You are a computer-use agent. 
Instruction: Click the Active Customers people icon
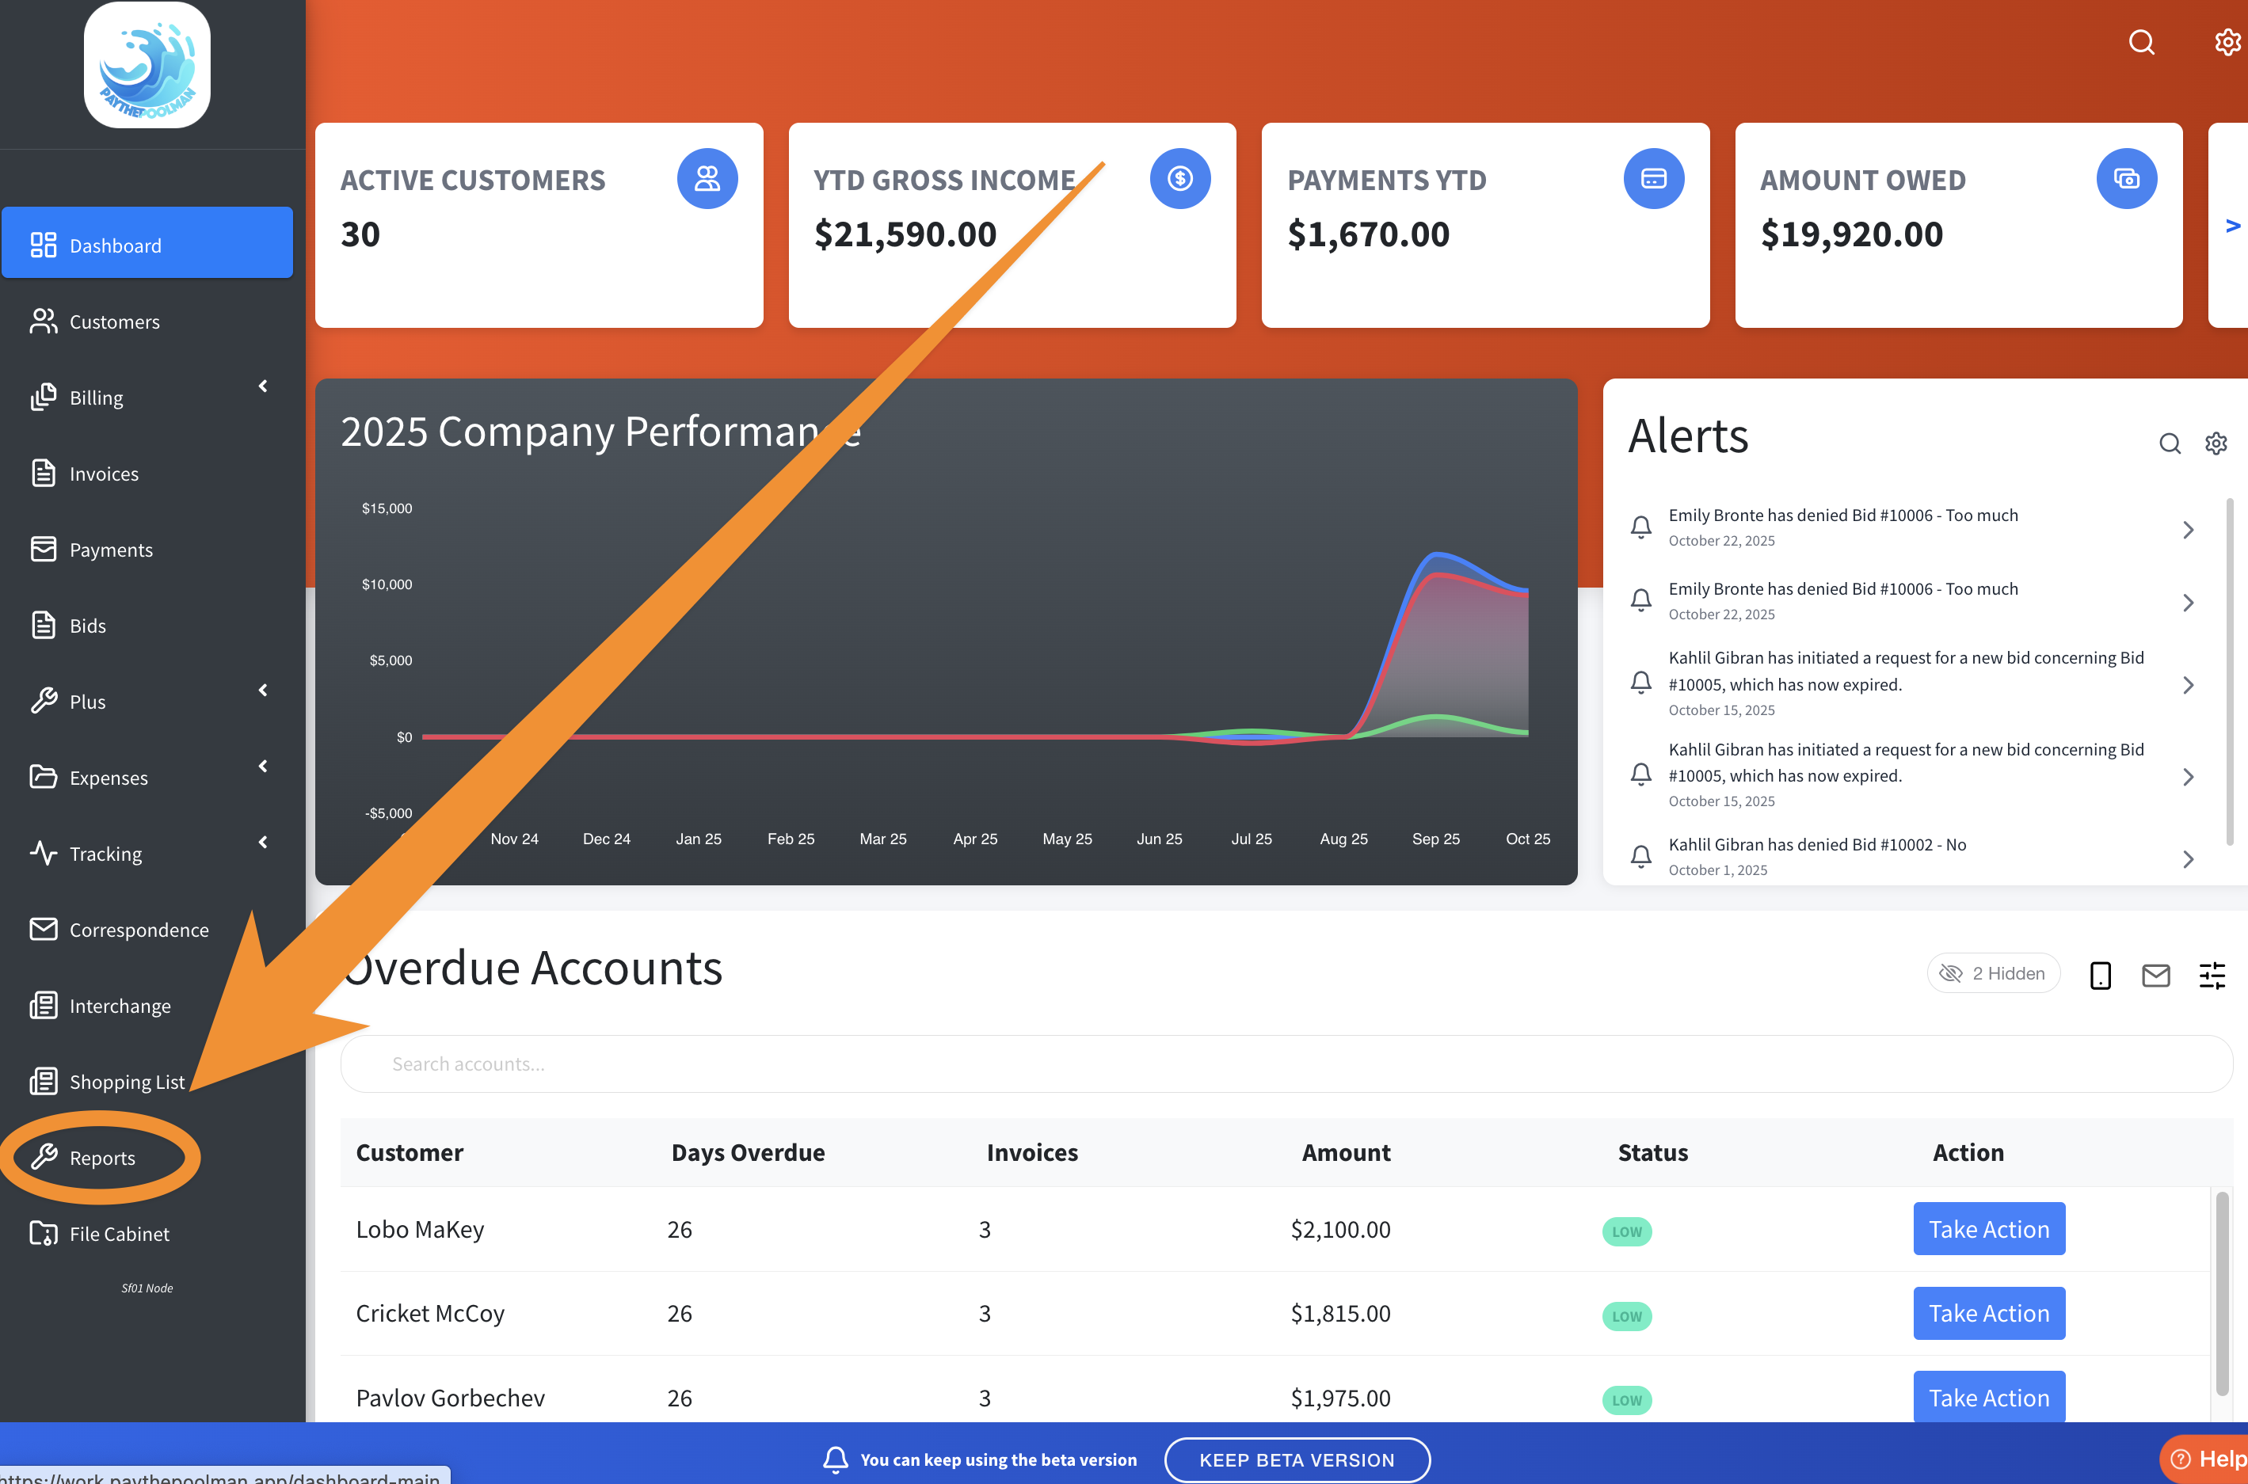point(707,178)
